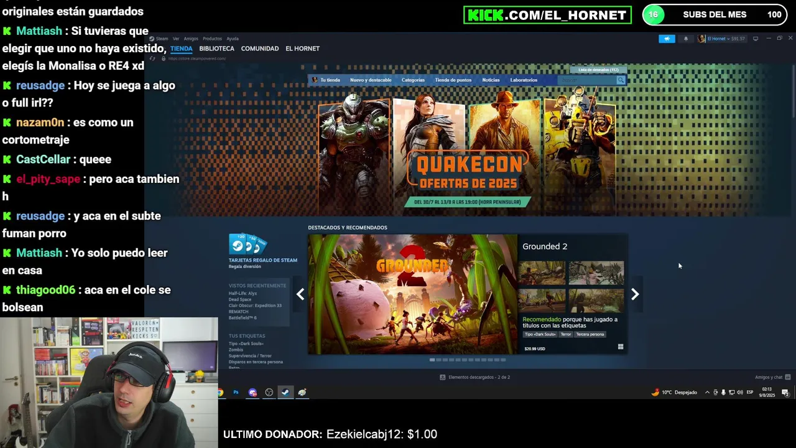Expand the Categorías menu
Screen dimensions: 796x448
point(413,80)
